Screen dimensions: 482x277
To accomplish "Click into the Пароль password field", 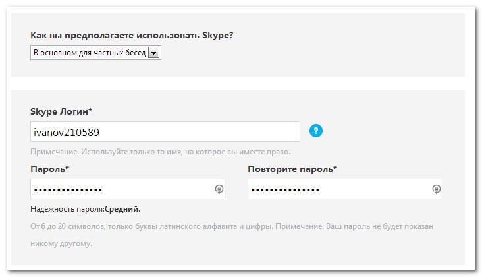I will tap(122, 189).
